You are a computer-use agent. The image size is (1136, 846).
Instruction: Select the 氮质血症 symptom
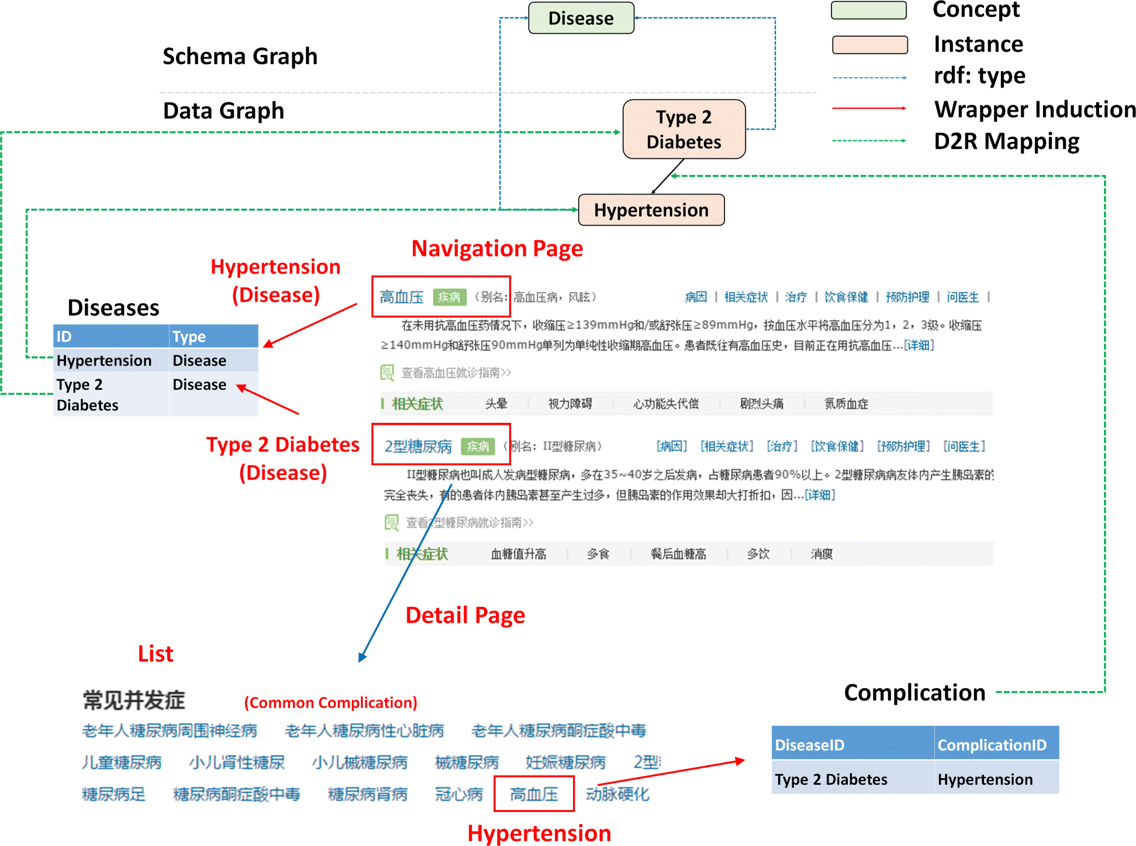click(846, 403)
